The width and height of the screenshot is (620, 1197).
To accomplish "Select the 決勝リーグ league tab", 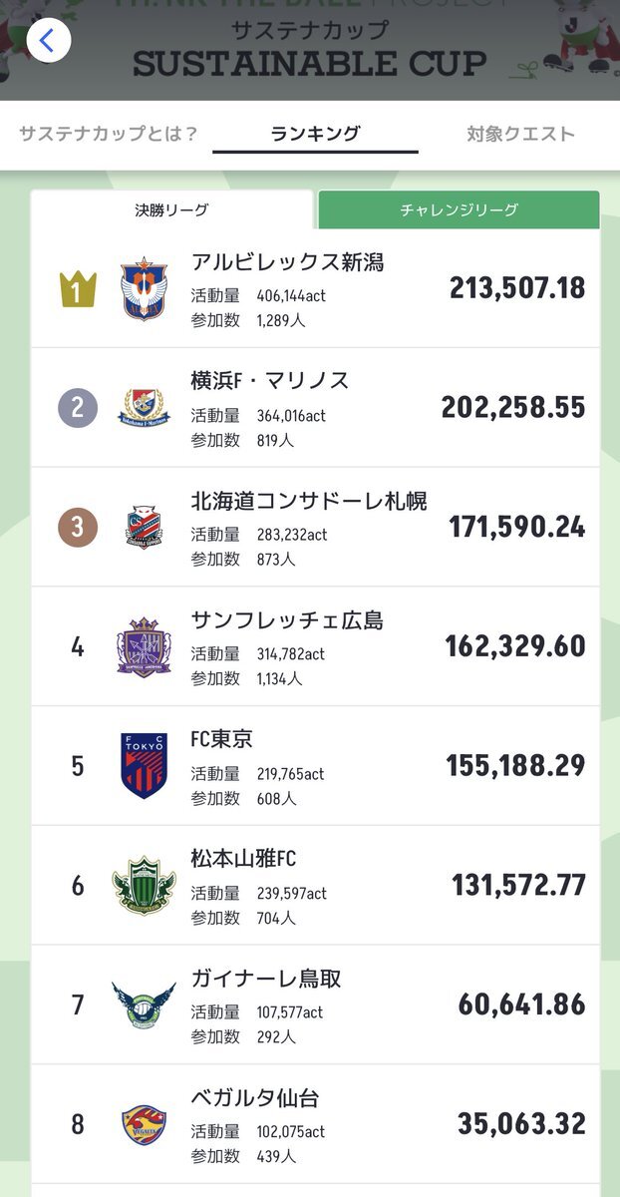I will 172,210.
